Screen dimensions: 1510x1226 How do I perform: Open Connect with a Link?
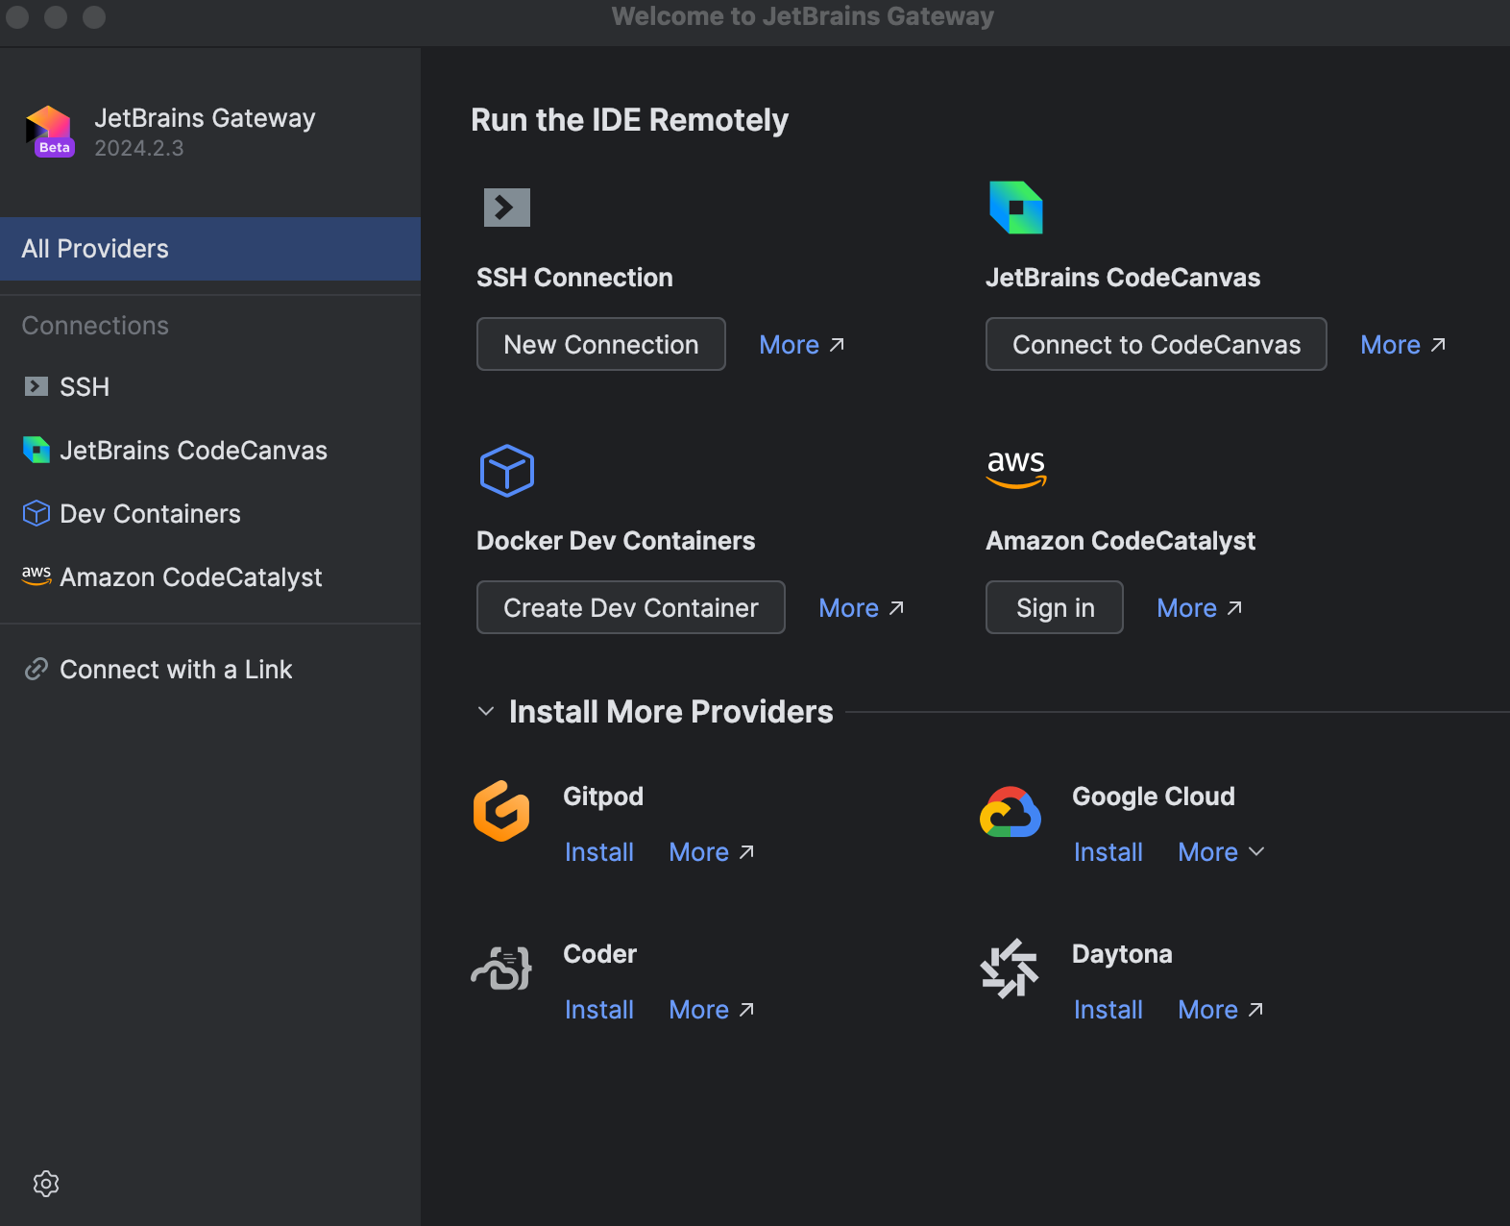point(175,670)
